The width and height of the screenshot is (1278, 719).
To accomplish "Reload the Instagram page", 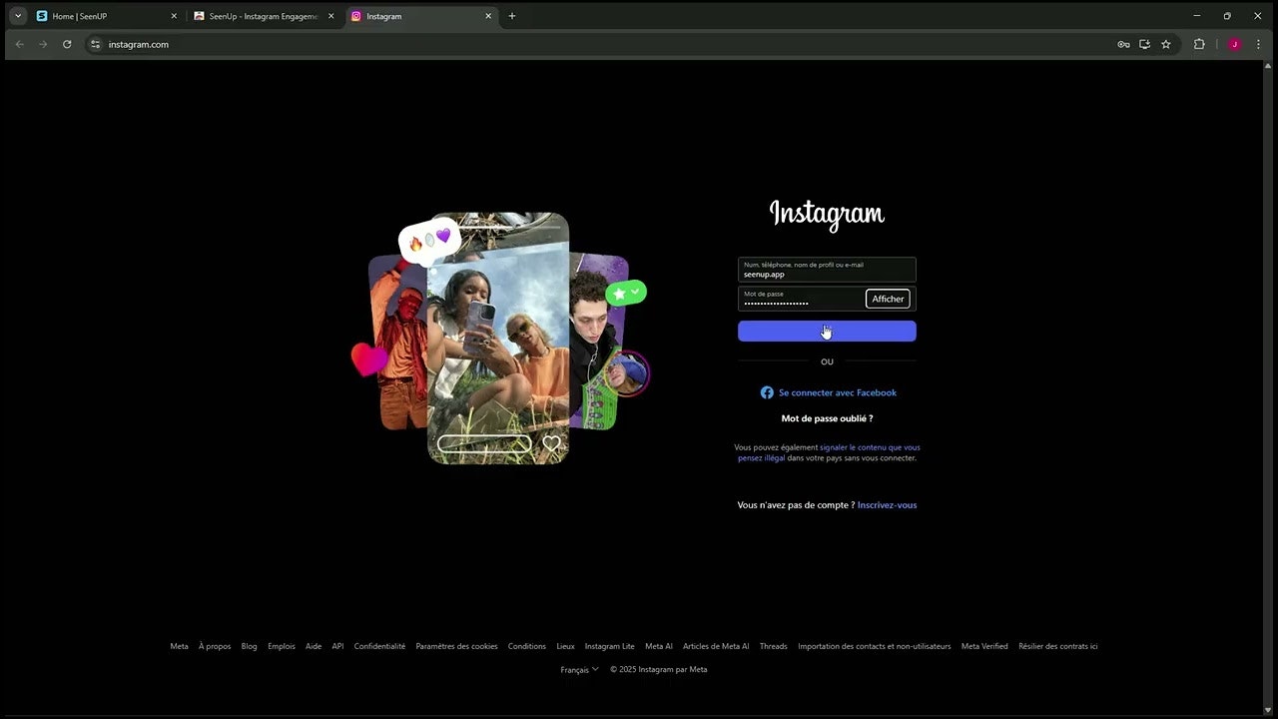I will (x=67, y=44).
